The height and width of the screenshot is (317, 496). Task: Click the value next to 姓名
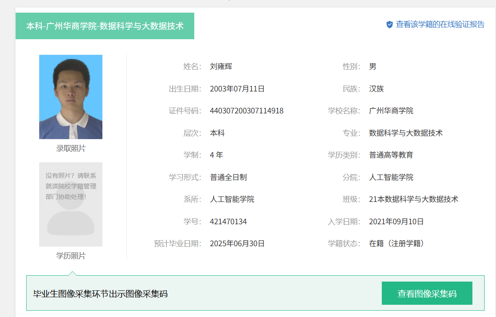pyautogui.click(x=221, y=67)
